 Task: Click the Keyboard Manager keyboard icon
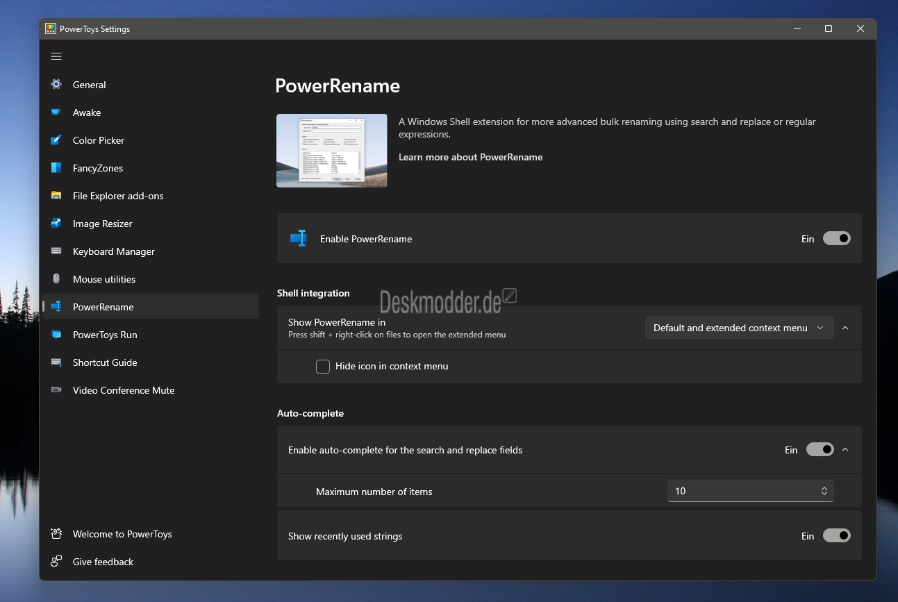(x=56, y=251)
